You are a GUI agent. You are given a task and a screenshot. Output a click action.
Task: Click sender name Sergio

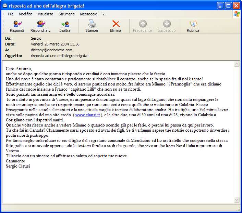[36, 38]
